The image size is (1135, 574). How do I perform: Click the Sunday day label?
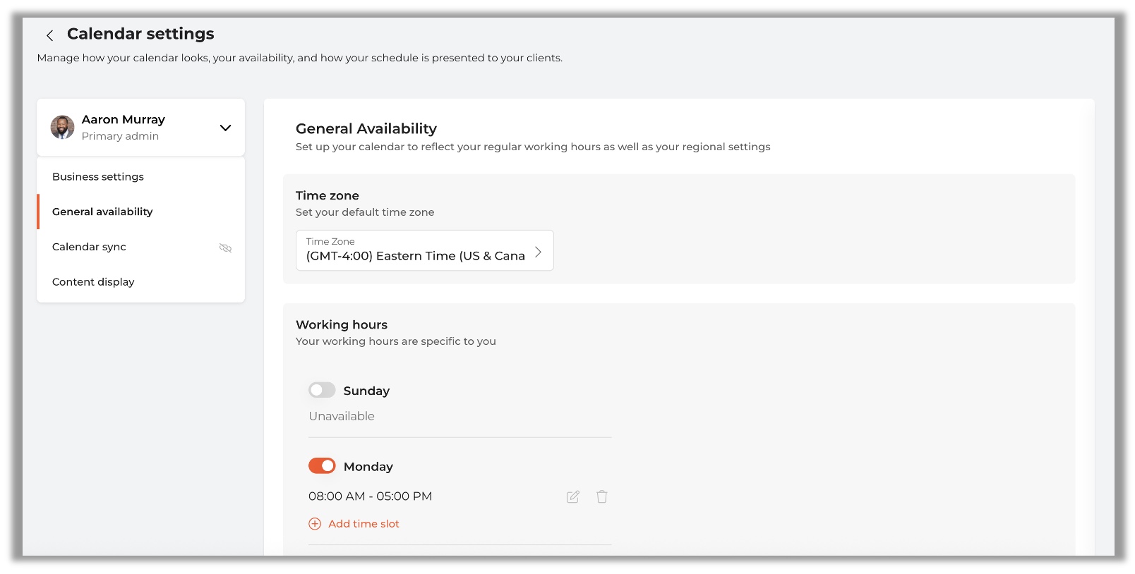coord(366,391)
